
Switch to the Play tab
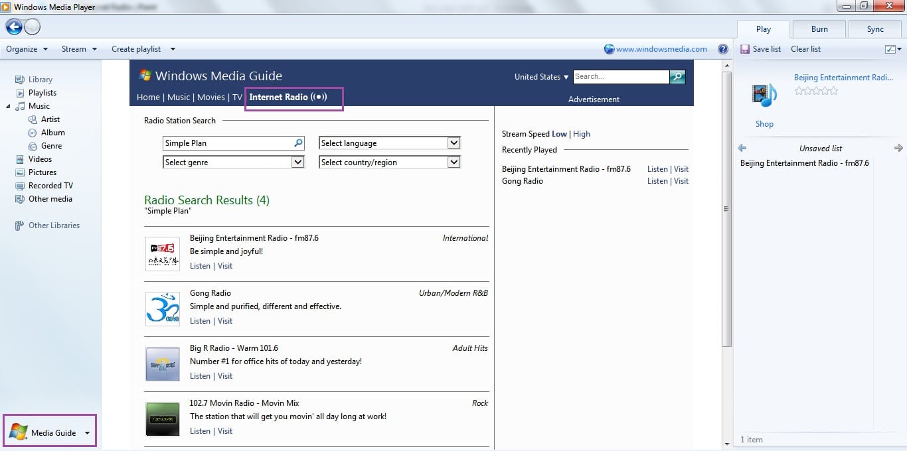[x=764, y=29]
